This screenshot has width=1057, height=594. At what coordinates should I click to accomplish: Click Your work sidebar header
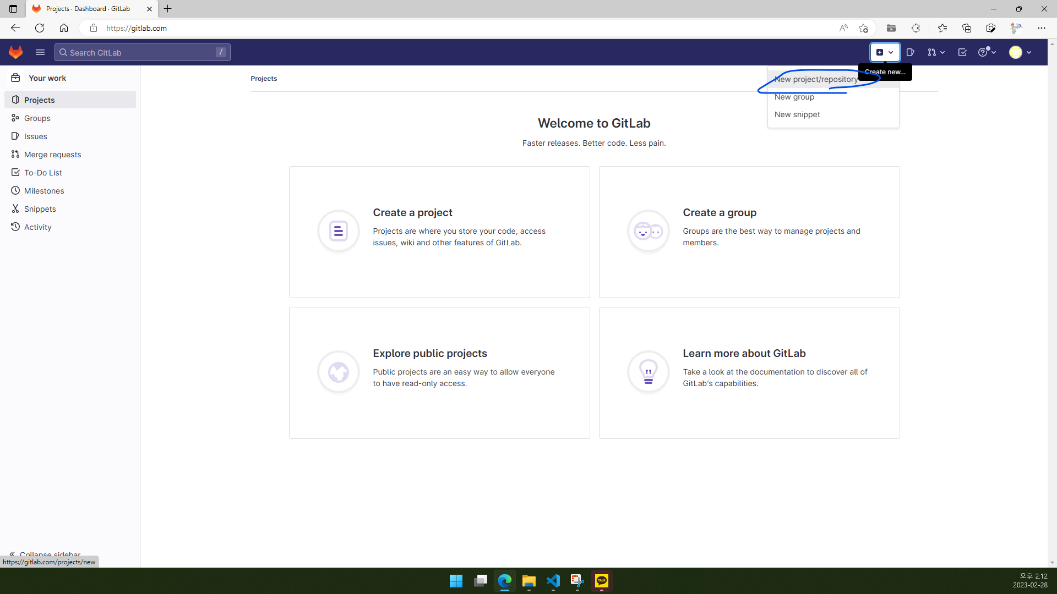(70, 78)
